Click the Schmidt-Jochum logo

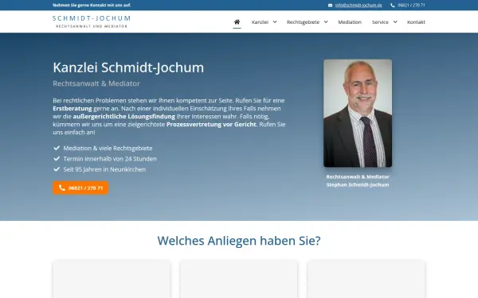tap(92, 21)
